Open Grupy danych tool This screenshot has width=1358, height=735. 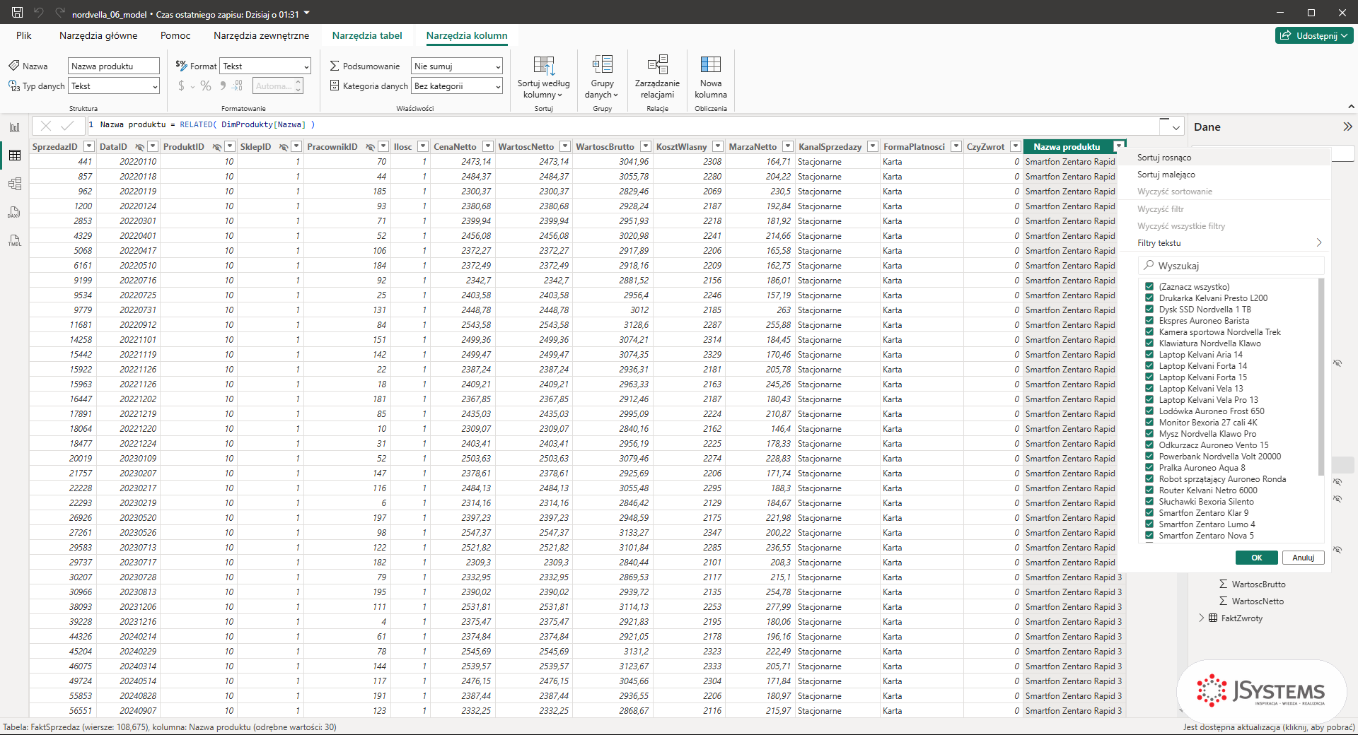602,77
